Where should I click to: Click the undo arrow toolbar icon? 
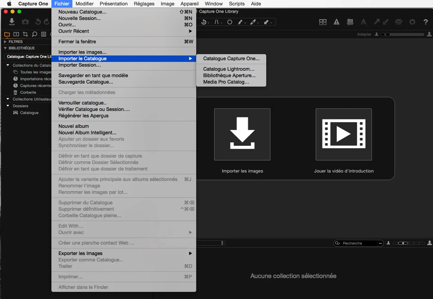[38, 22]
